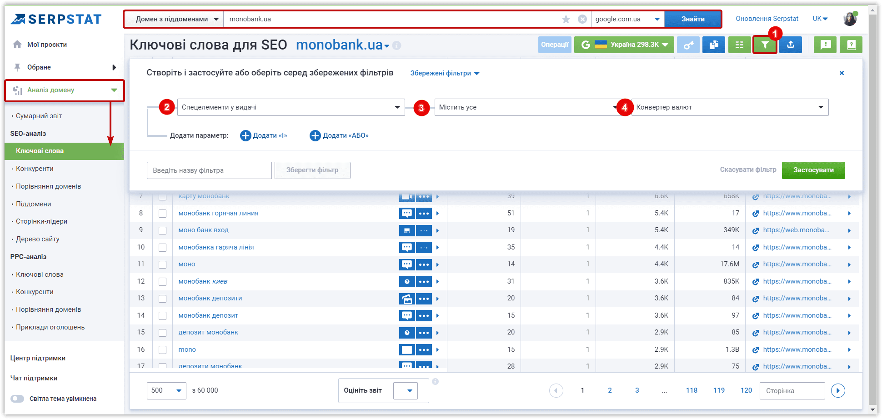Tick the checkbox for 'монобанк горячая линия'
882x419 pixels.
tap(162, 214)
